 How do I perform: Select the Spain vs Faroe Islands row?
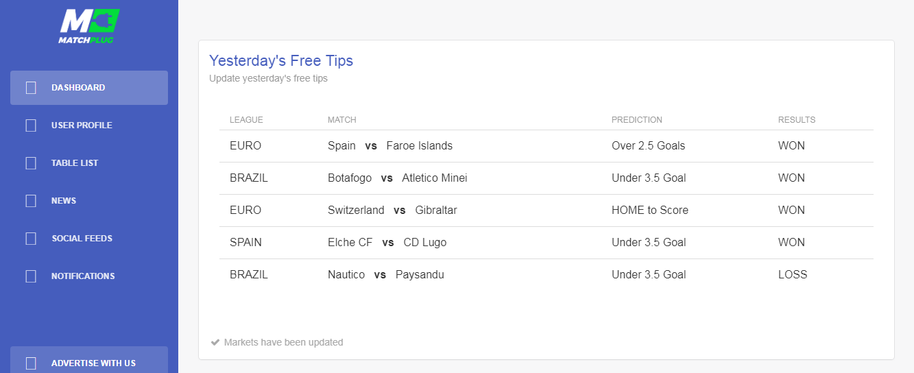[546, 146]
